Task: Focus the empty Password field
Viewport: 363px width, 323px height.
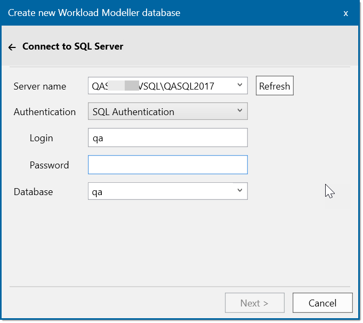Action: pyautogui.click(x=167, y=165)
